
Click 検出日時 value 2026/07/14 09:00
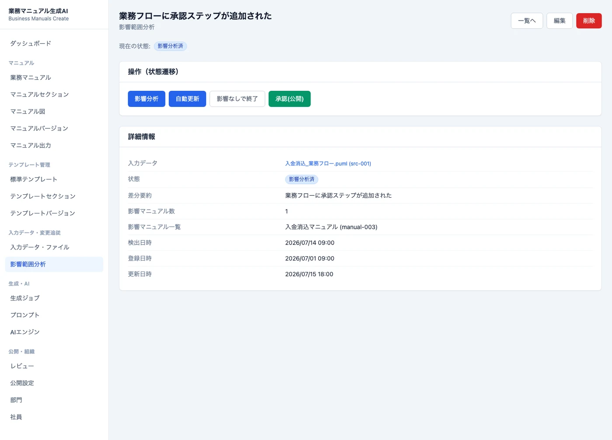pos(309,243)
